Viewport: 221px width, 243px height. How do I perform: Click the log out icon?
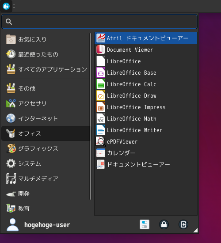tap(183, 224)
